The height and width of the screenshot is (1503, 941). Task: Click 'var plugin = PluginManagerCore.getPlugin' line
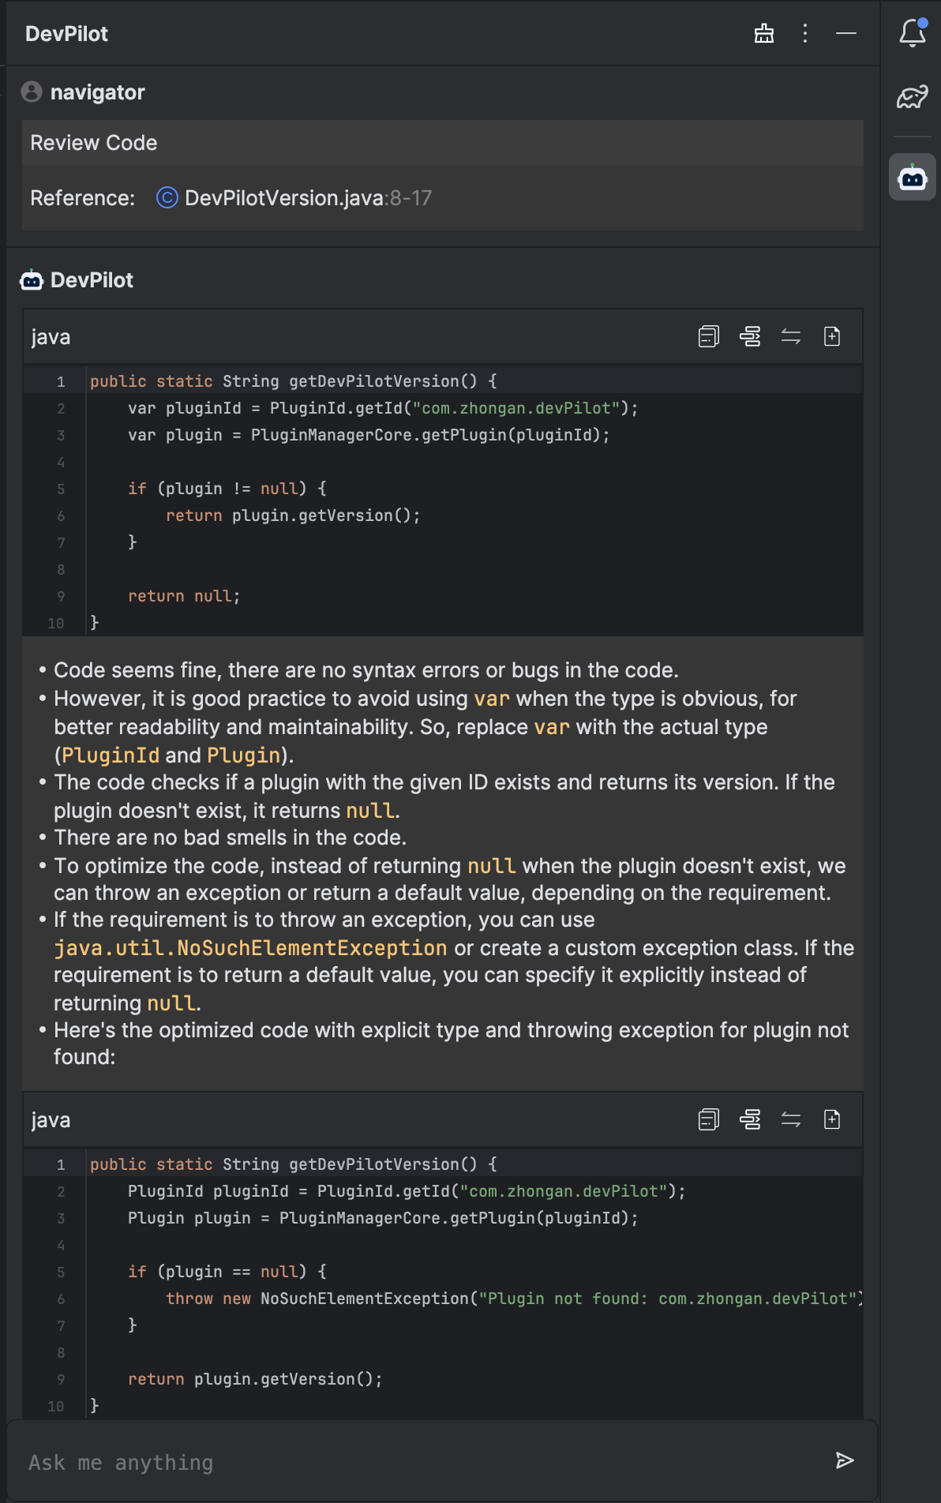coord(369,435)
